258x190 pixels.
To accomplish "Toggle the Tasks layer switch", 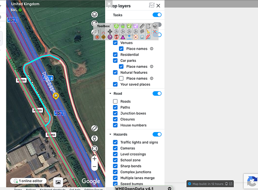I will click(157, 15).
